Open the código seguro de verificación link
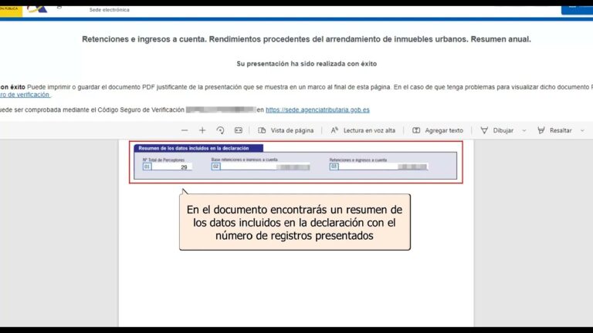The width and height of the screenshot is (593, 333). [x=25, y=95]
